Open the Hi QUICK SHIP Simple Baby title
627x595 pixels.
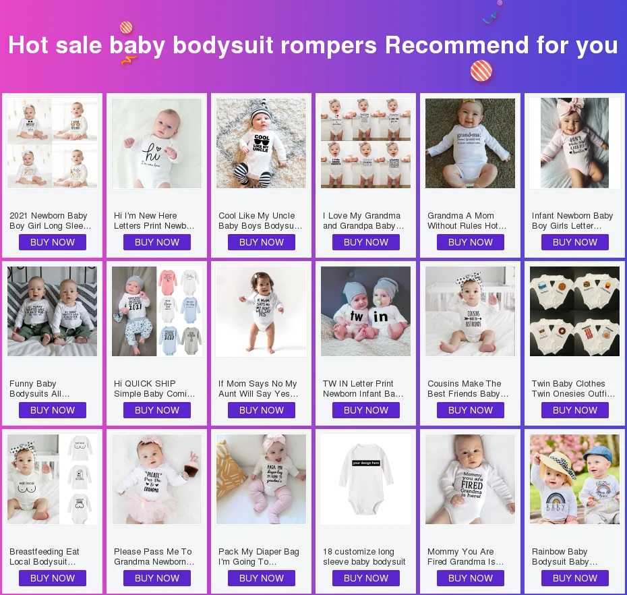click(x=154, y=389)
